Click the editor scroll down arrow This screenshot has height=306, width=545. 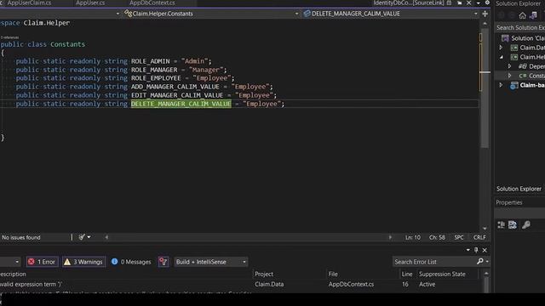(x=485, y=229)
